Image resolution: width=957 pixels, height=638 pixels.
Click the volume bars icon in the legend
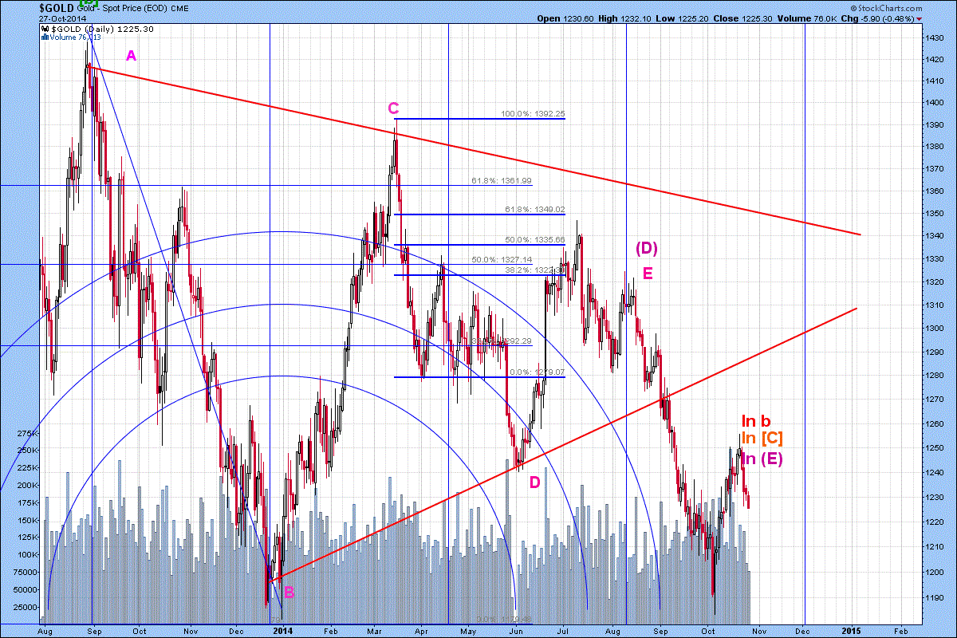pyautogui.click(x=44, y=37)
